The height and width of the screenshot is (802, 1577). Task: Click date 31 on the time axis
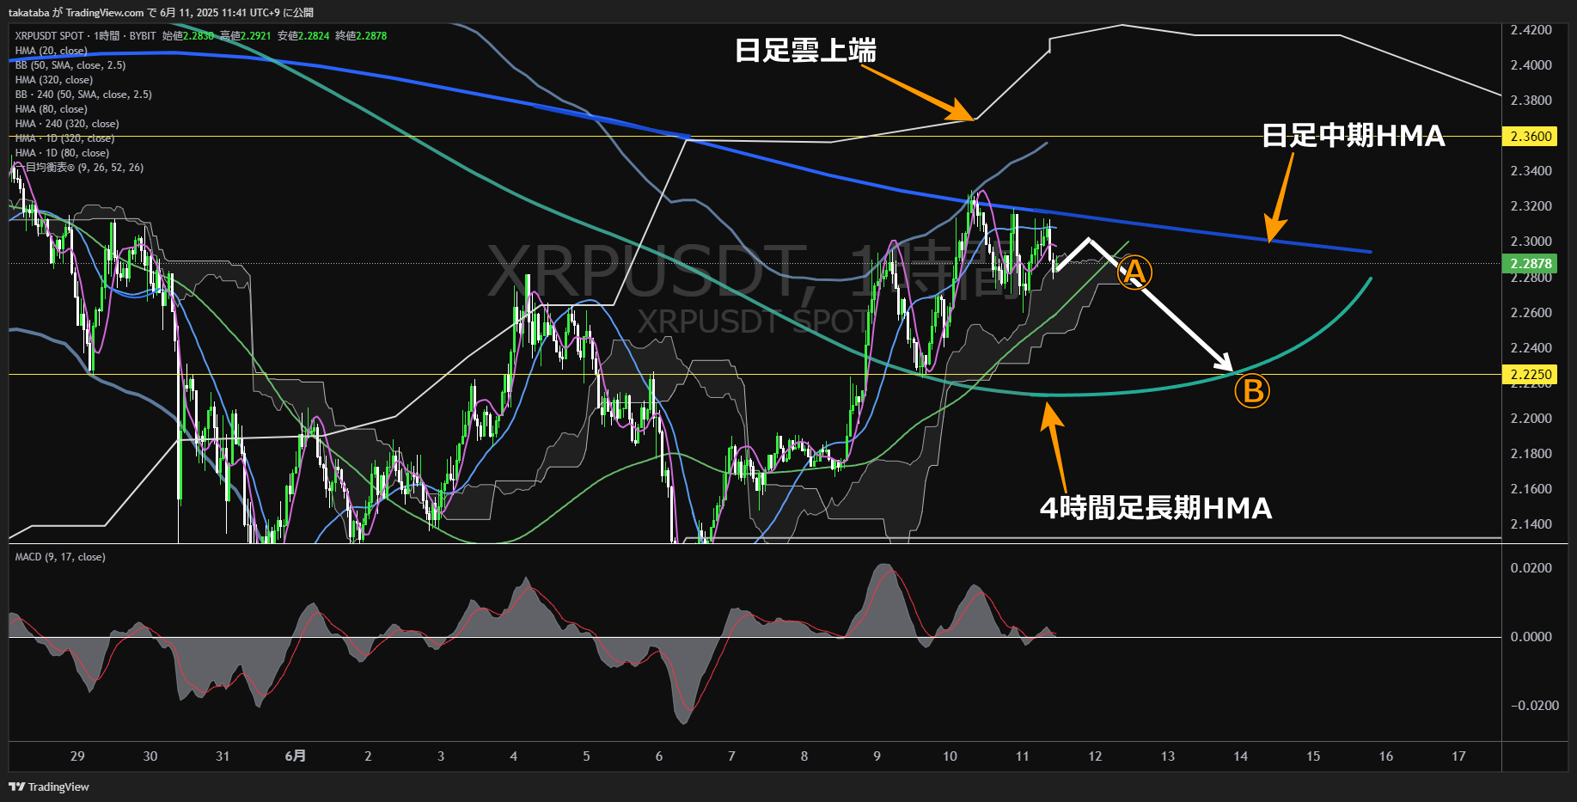tap(223, 756)
